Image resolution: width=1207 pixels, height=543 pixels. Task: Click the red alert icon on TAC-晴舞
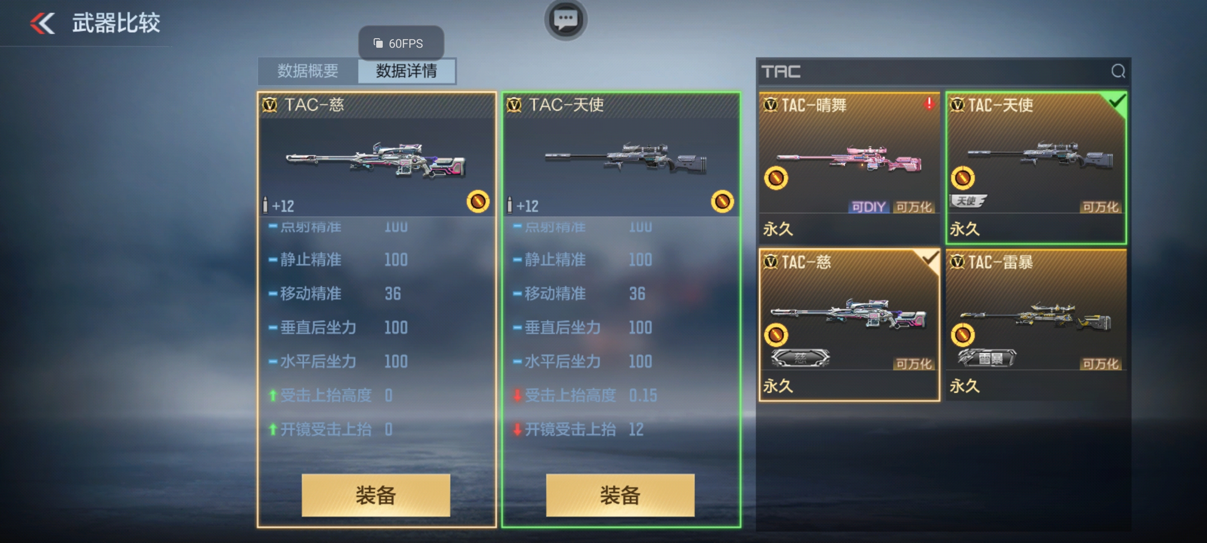929,104
